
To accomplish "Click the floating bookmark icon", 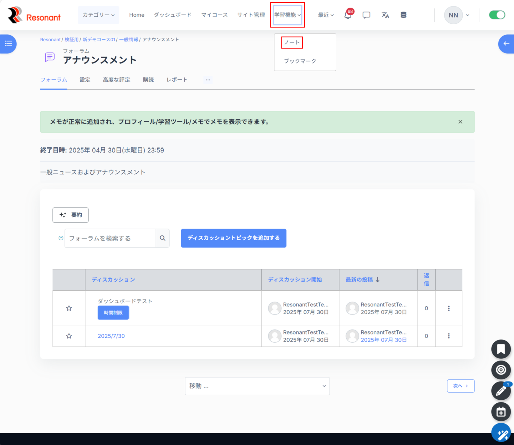I will (x=501, y=349).
